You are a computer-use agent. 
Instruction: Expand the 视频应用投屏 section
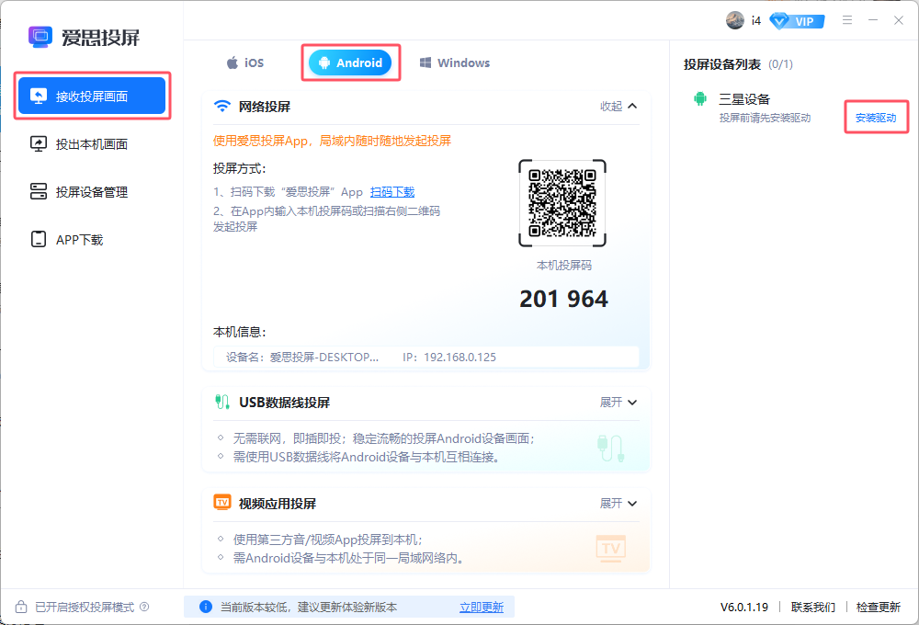(x=618, y=504)
